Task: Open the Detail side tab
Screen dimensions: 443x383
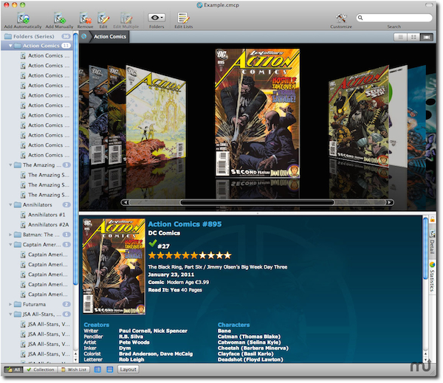Action: 432,244
